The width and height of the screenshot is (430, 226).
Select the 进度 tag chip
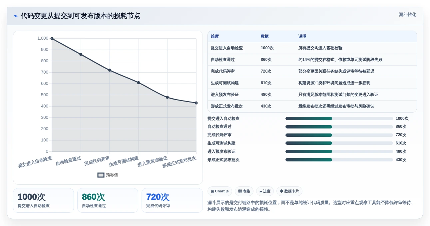[x=265, y=191]
